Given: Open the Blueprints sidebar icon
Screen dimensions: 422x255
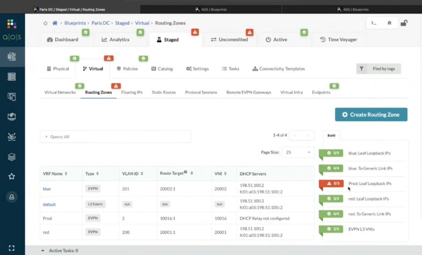Looking at the screenshot, I should tap(12, 56).
